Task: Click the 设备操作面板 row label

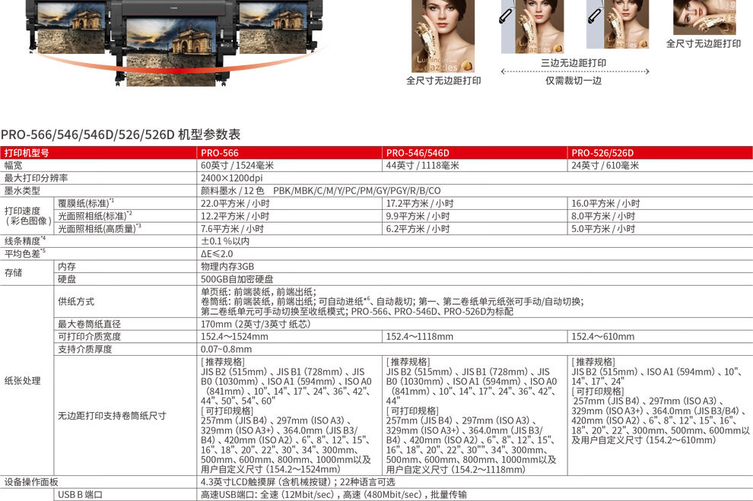Action: (x=32, y=482)
